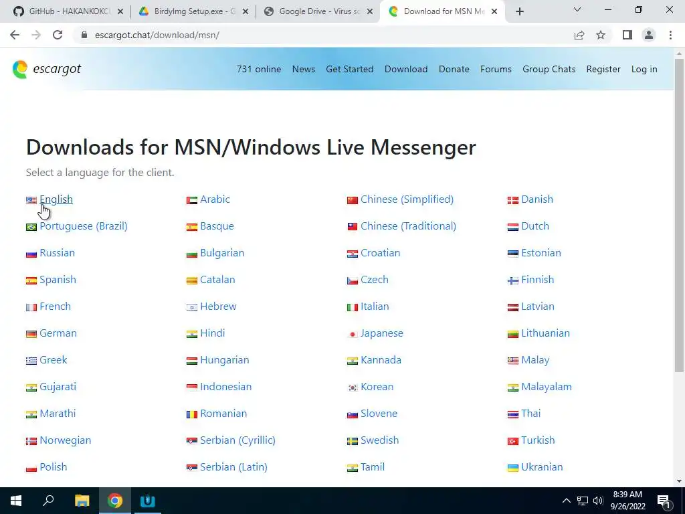Click the Korean flag icon
Viewport: 685px width, 514px height.
coord(353,388)
